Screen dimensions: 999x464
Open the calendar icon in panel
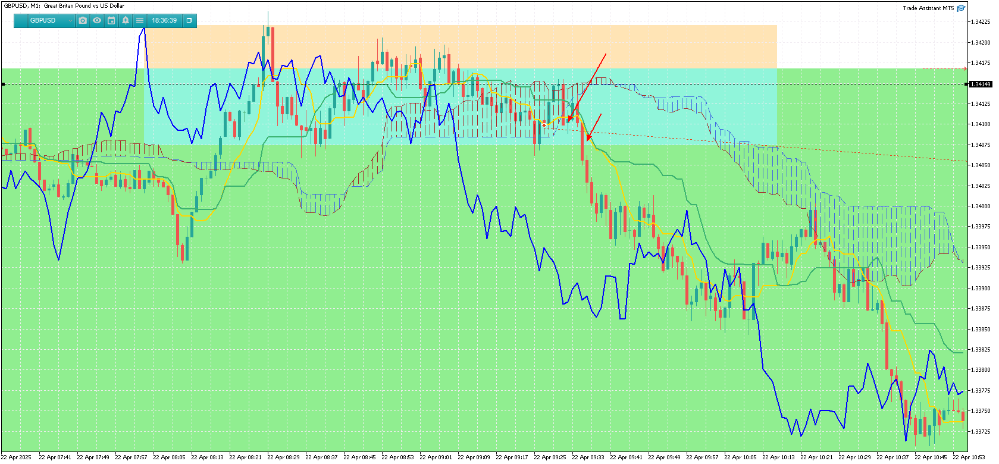pos(111,20)
